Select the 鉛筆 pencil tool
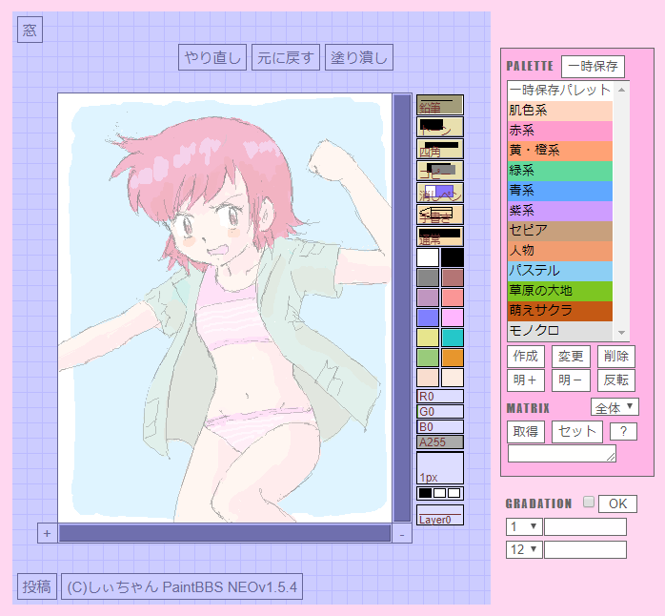665x616 pixels. coord(439,106)
